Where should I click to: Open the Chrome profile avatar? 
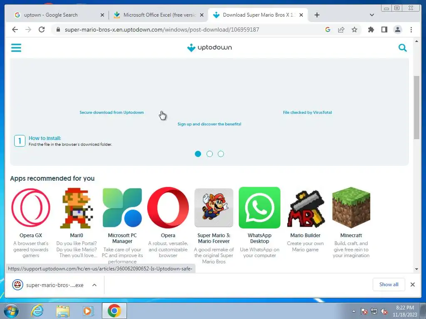coord(397,29)
